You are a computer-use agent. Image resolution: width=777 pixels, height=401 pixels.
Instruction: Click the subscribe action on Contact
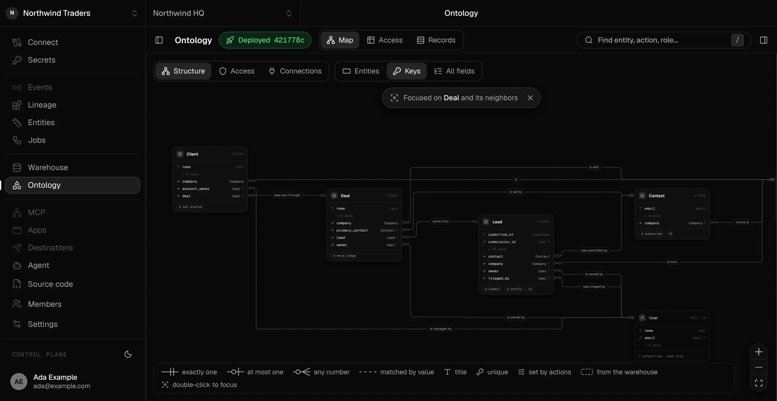pyautogui.click(x=652, y=234)
